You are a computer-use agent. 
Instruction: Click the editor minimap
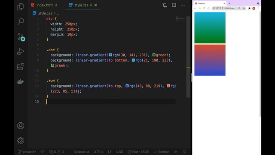(x=180, y=19)
